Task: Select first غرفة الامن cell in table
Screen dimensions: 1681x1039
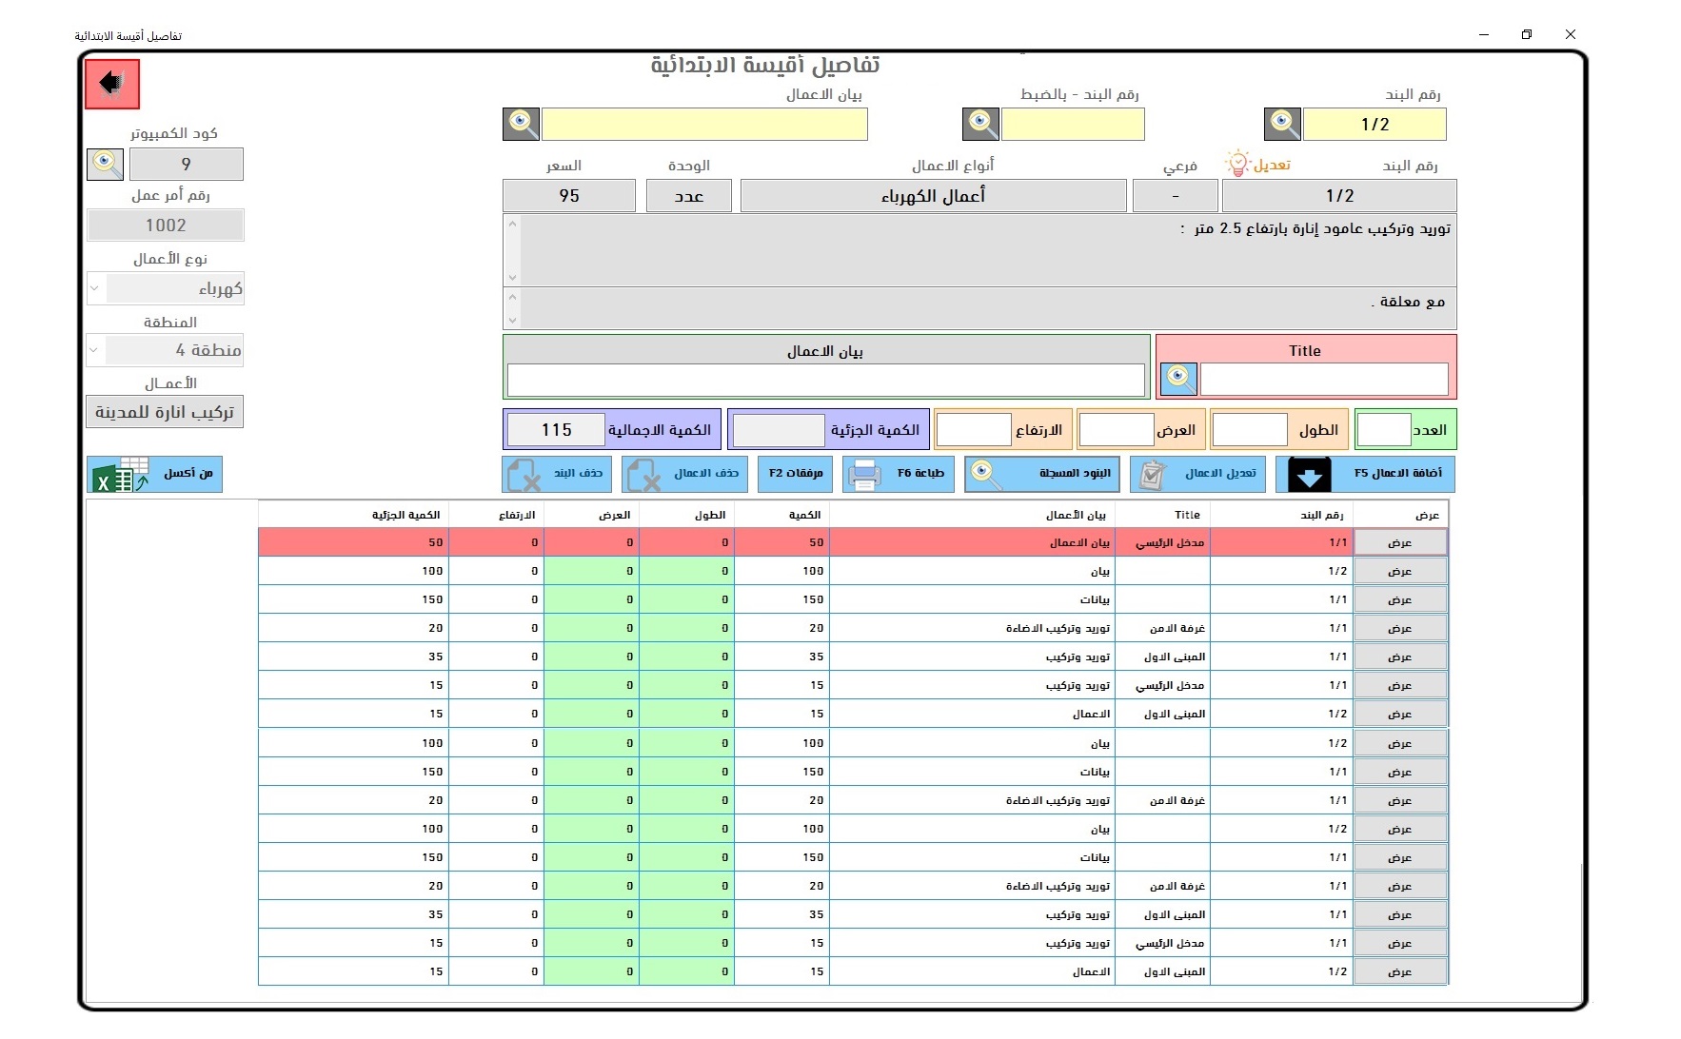Action: [1163, 628]
